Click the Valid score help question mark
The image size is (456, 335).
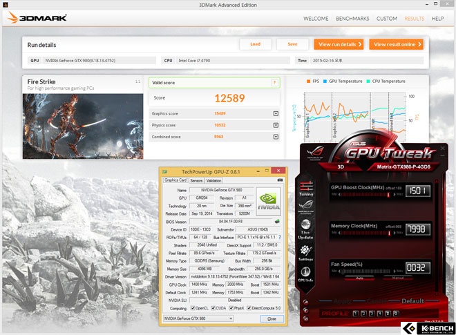pos(274,83)
